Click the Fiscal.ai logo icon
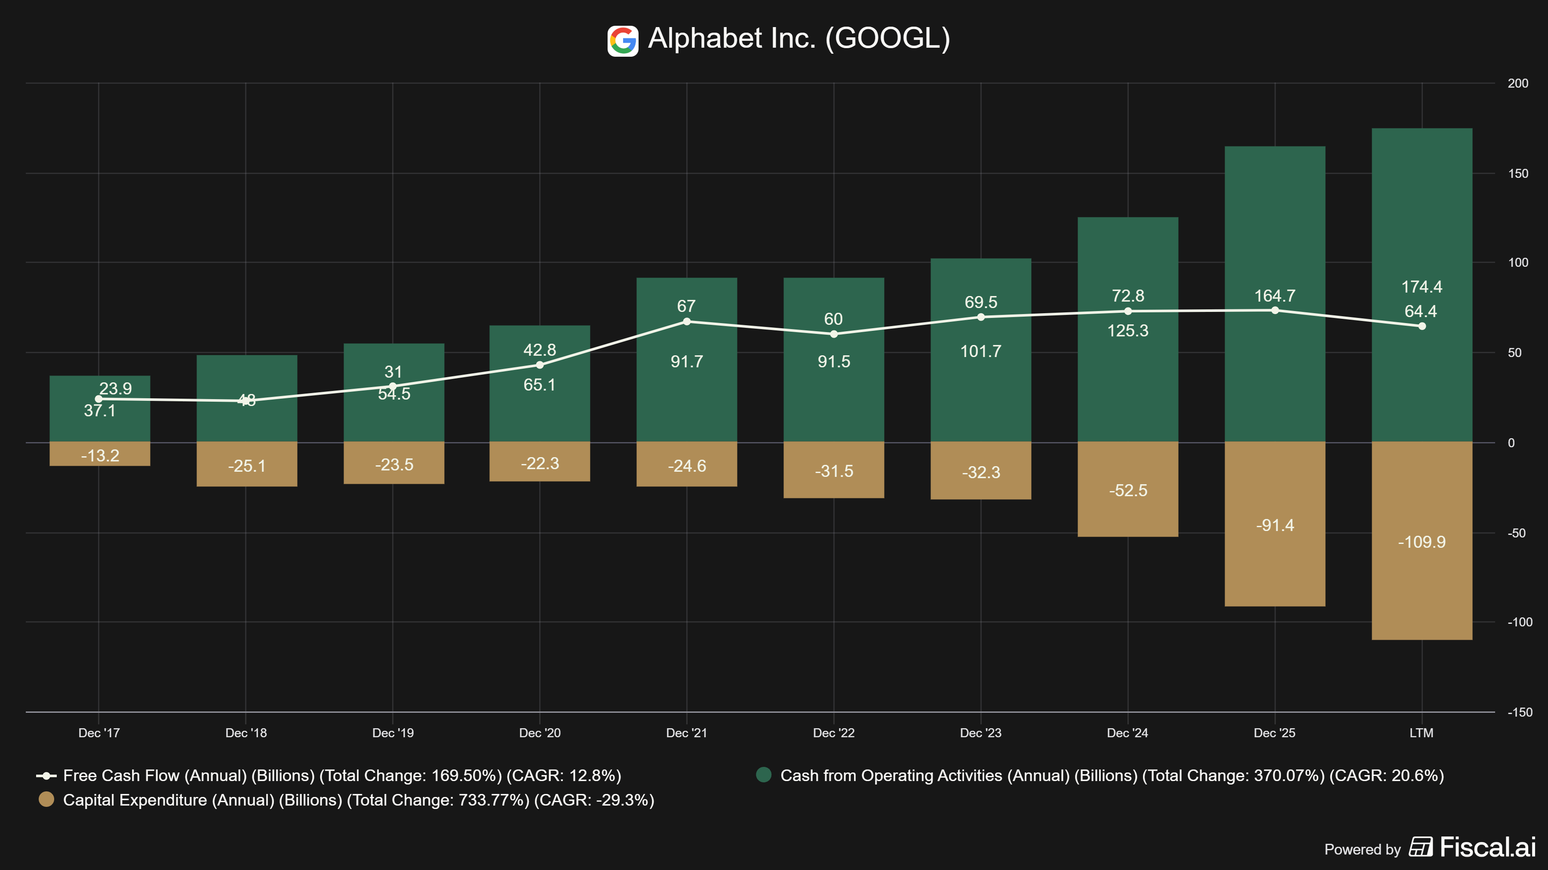Image resolution: width=1548 pixels, height=870 pixels. (x=1421, y=847)
